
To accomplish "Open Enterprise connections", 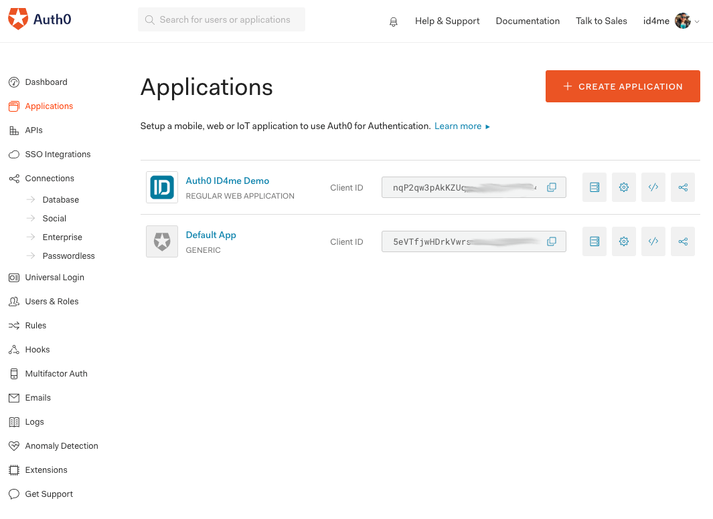I will pos(62,237).
